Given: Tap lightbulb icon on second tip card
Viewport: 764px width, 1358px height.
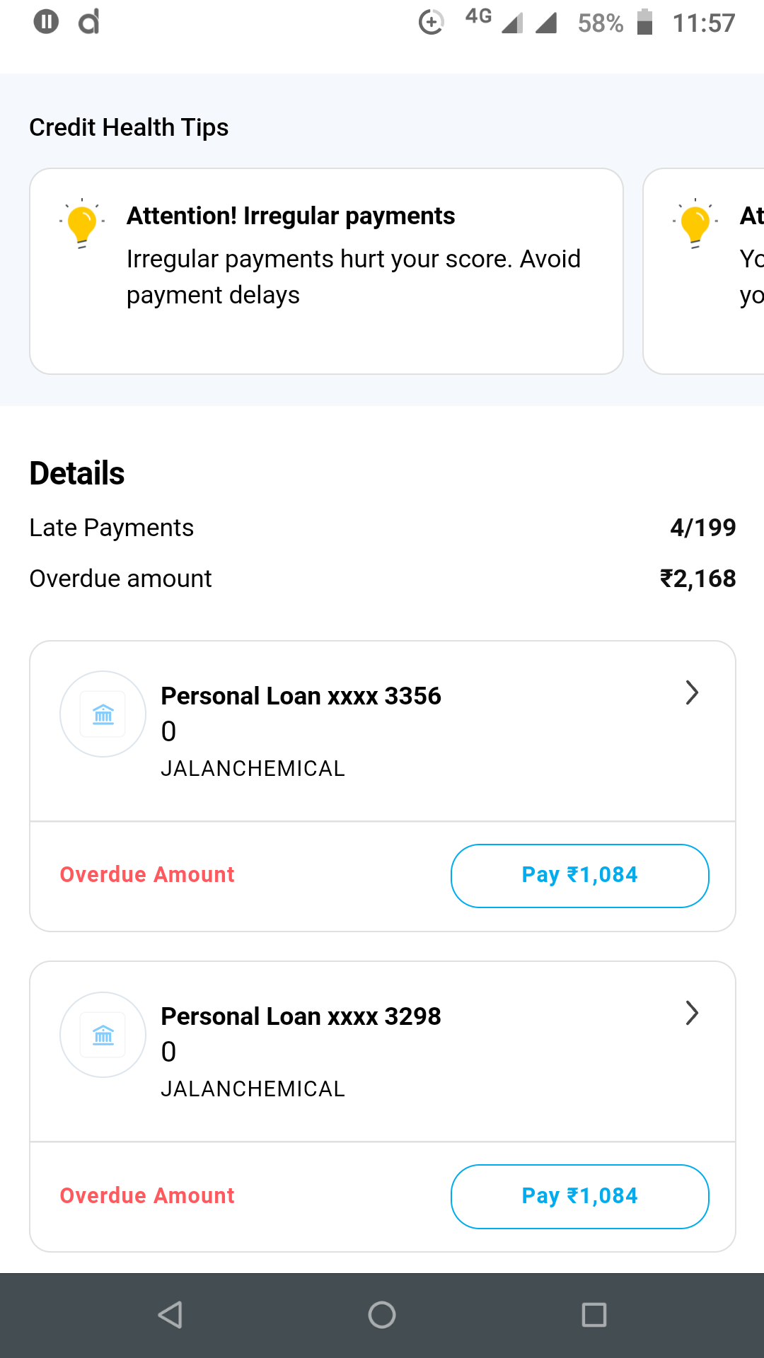Looking at the screenshot, I should pyautogui.click(x=695, y=224).
